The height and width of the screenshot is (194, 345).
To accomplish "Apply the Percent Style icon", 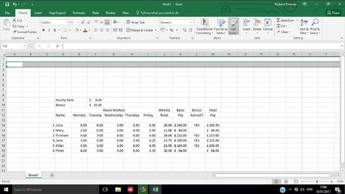I will click(171, 30).
